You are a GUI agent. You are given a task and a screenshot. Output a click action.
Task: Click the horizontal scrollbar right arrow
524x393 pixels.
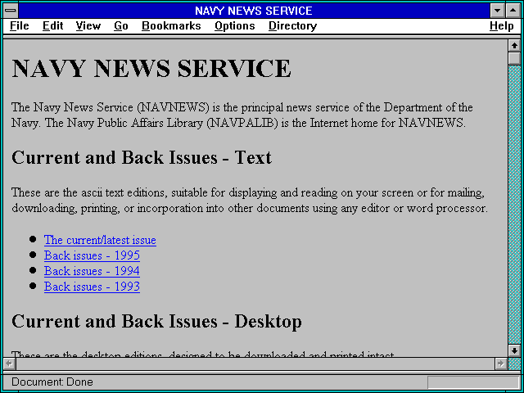[500, 364]
